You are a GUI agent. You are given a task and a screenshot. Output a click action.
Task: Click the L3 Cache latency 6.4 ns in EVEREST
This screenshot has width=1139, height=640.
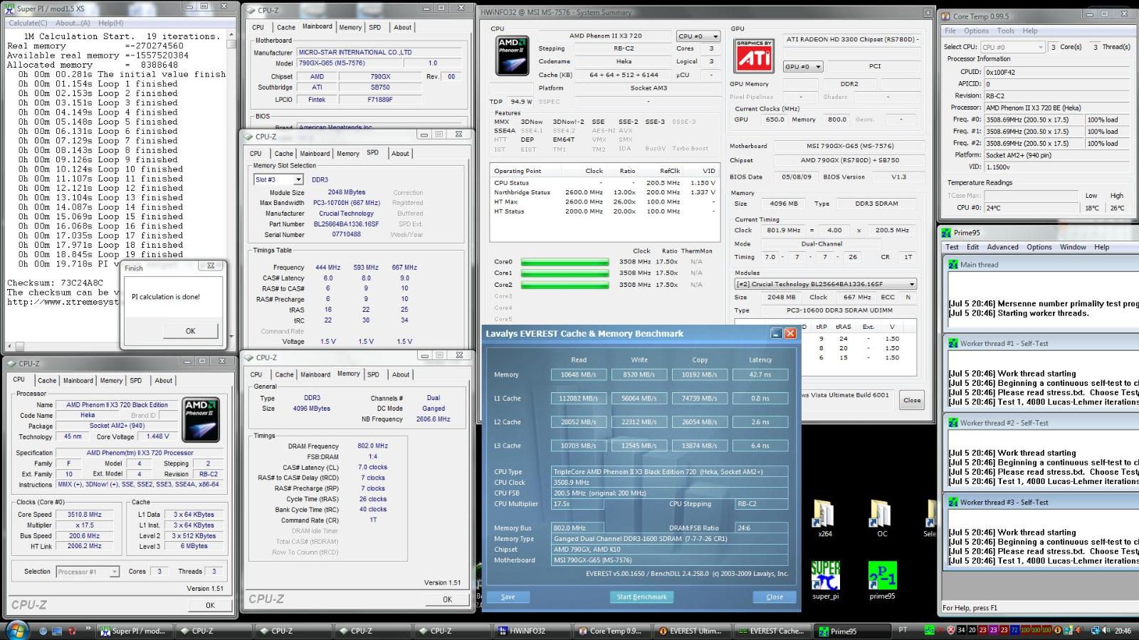(x=760, y=446)
